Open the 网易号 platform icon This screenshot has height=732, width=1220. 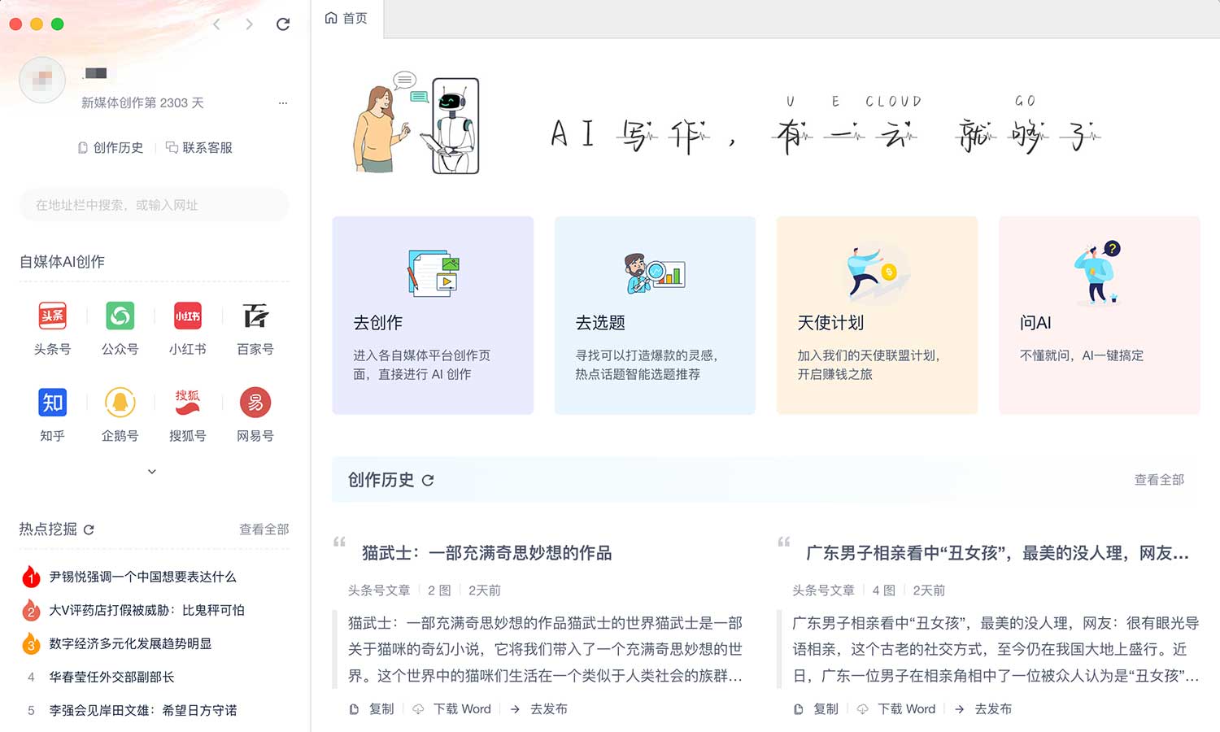click(x=255, y=403)
